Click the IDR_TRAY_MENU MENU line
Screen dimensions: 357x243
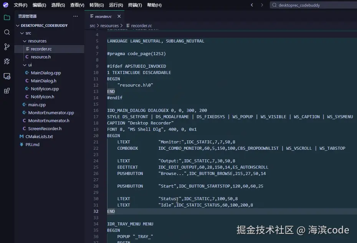pyautogui.click(x=130, y=224)
